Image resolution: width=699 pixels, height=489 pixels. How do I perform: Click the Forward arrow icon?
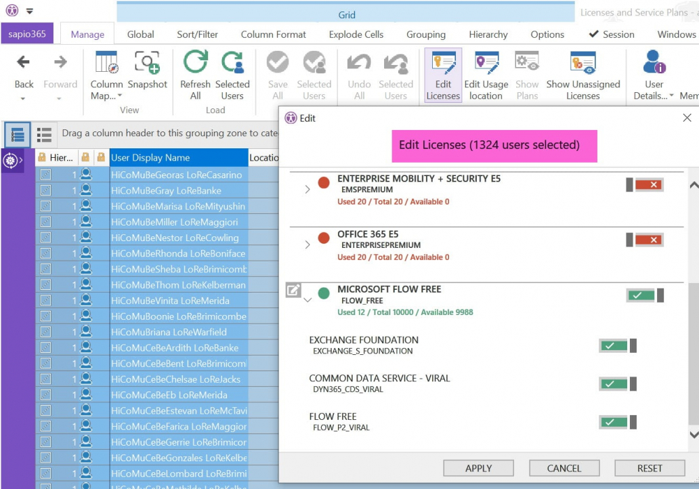click(60, 62)
